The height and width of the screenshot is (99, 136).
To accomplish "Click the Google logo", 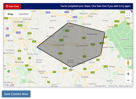I will [9, 85].
